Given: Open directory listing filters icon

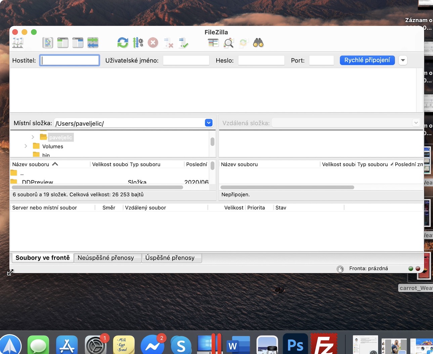Looking at the screenshot, I should (x=213, y=43).
